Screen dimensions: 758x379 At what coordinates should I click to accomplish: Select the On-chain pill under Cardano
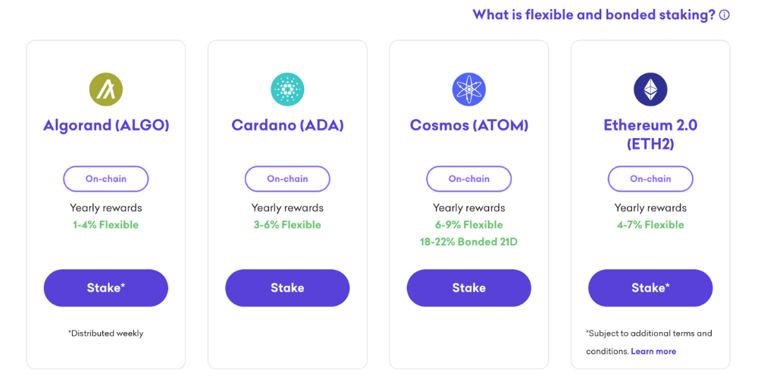click(x=287, y=179)
